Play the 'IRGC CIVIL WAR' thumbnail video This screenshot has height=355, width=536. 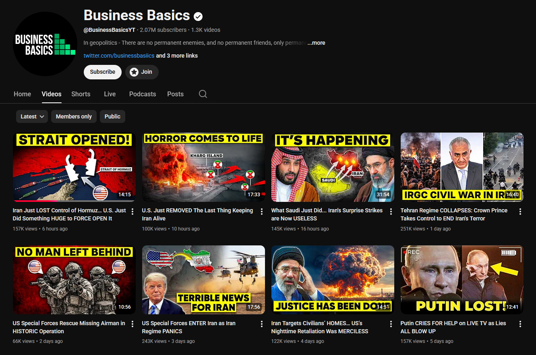462,167
